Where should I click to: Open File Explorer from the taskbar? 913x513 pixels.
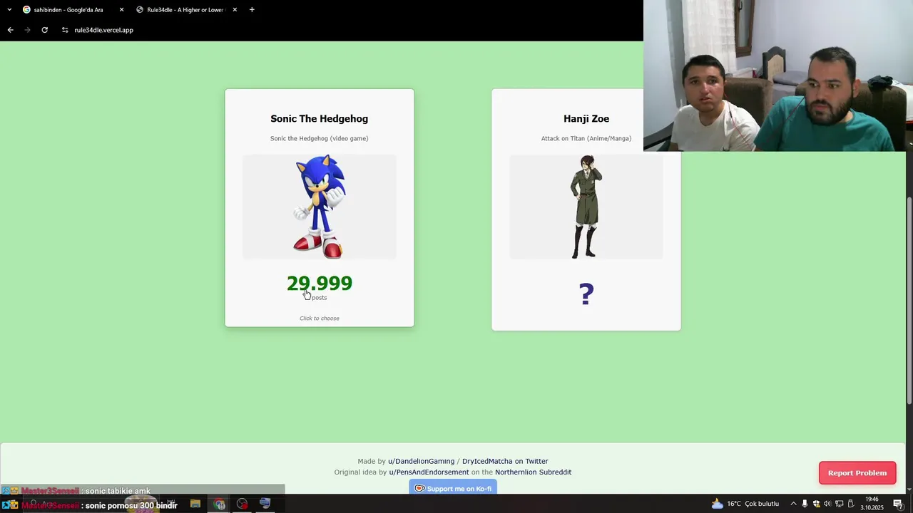pos(195,504)
